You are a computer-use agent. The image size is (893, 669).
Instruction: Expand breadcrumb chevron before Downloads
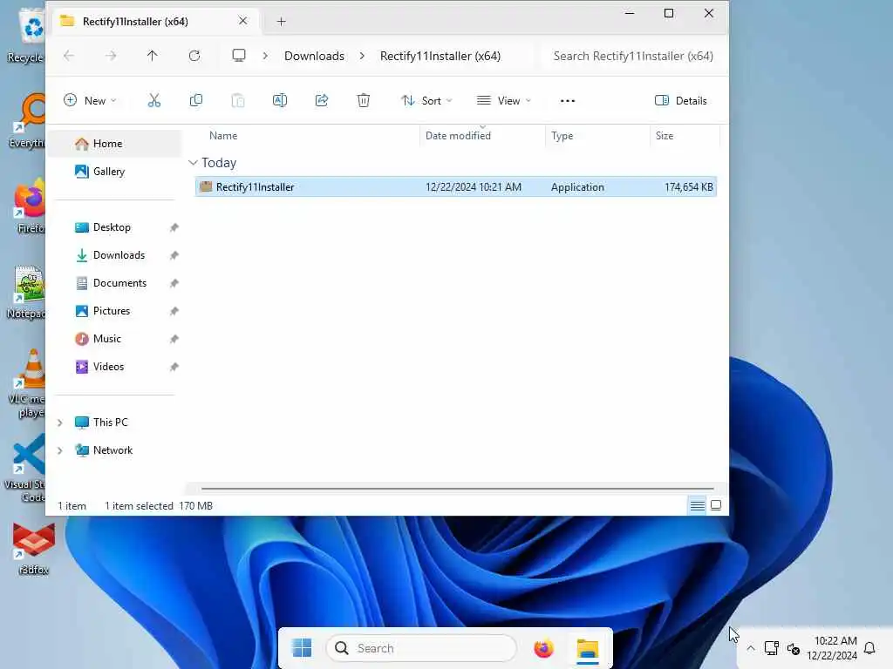click(265, 56)
